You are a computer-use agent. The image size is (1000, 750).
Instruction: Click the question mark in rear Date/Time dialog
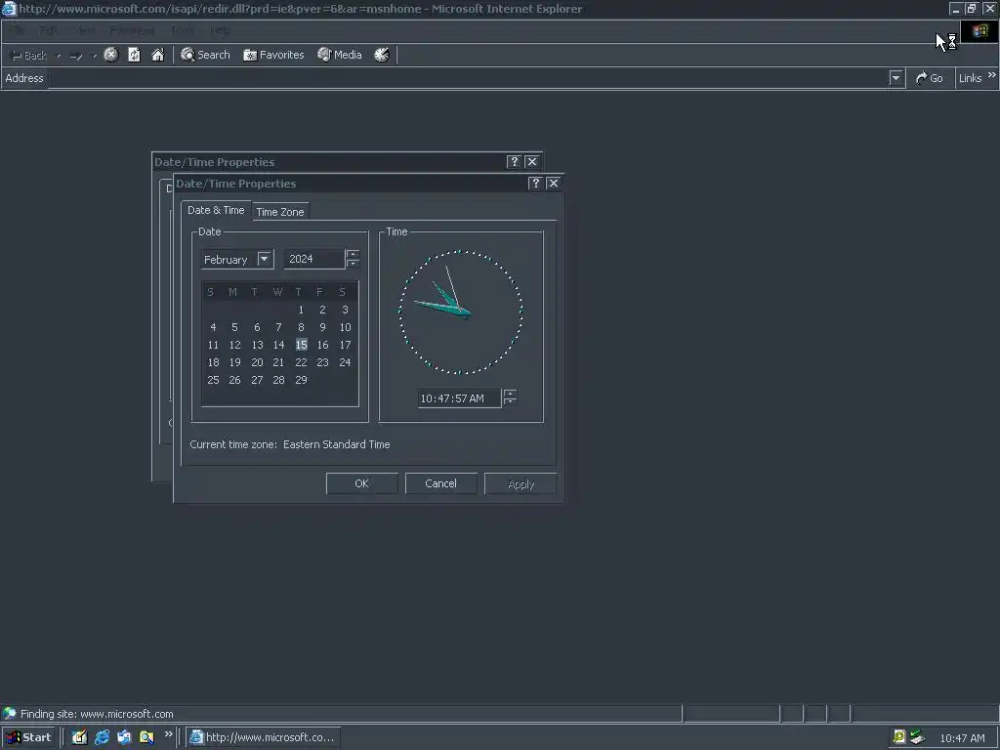tap(514, 161)
